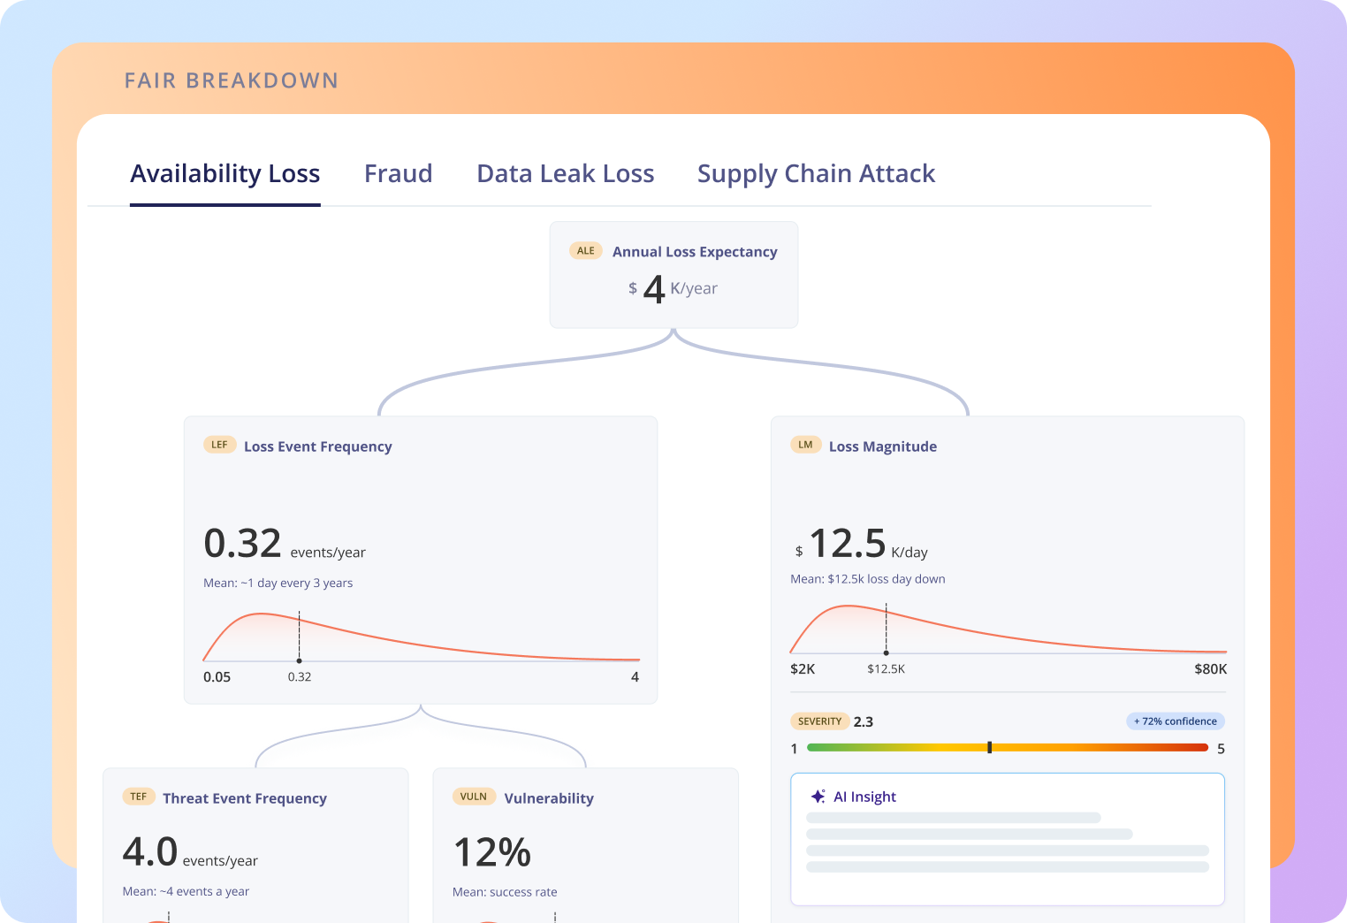The image size is (1347, 923).
Task: Click the Loss Magnitude heading
Action: click(x=883, y=446)
